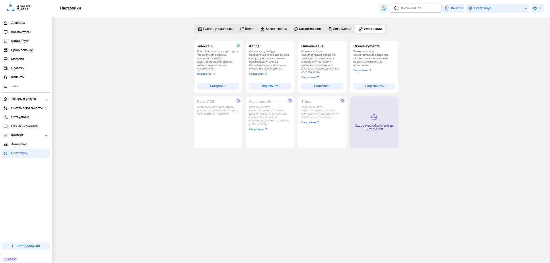Click the Kaspi POS globe icon
Viewport: 550px width, 263px height.
238,101
